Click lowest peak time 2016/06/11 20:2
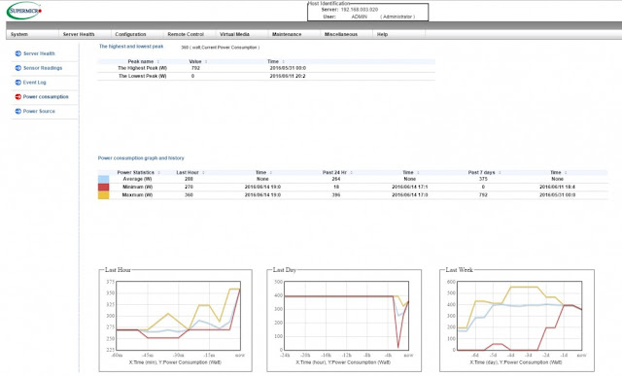 288,76
